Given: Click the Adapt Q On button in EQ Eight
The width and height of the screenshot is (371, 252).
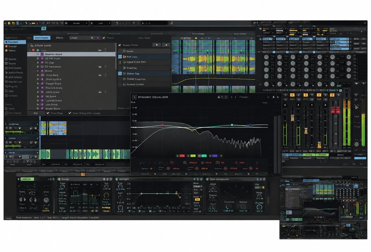Looking at the screenshot, I should tap(197, 200).
